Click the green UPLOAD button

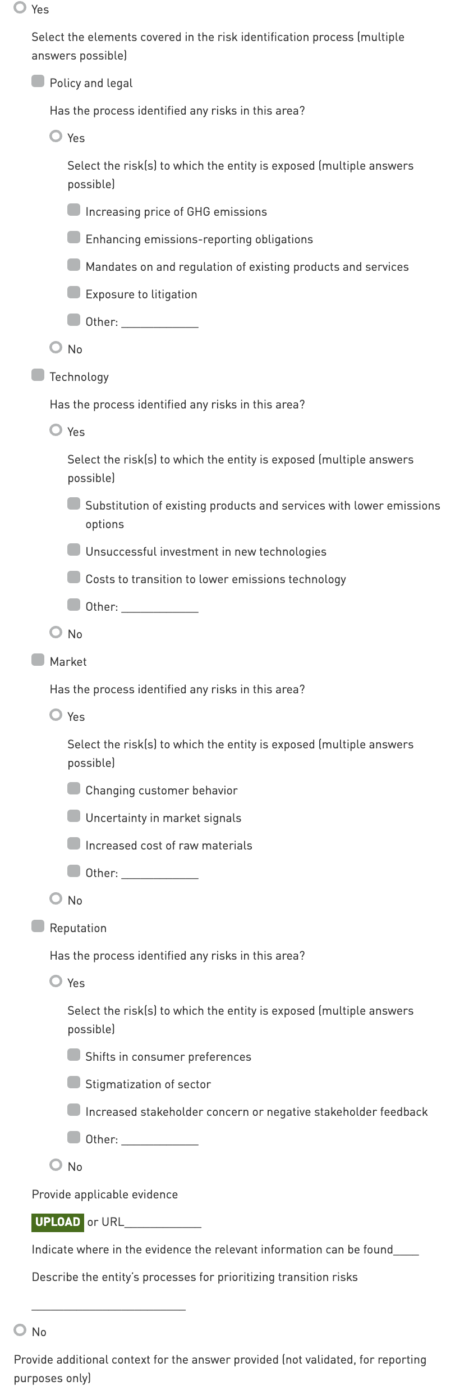pos(57,1222)
